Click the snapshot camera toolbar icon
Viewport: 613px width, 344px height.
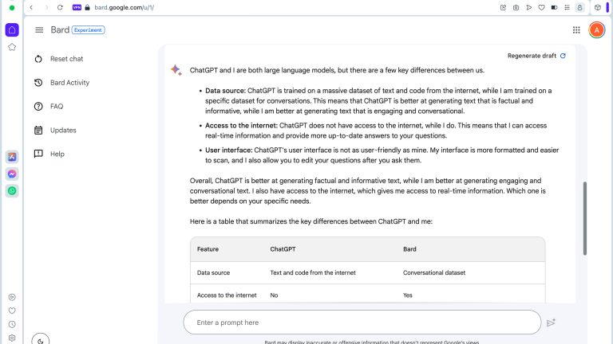pos(516,7)
